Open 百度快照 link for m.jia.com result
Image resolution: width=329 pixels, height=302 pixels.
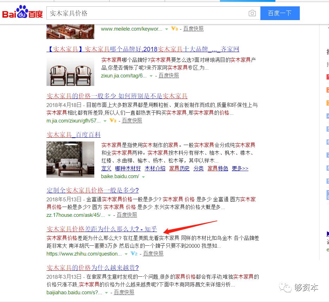(x=132, y=120)
